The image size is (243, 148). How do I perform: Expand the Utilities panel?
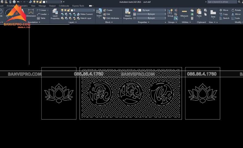point(186,22)
